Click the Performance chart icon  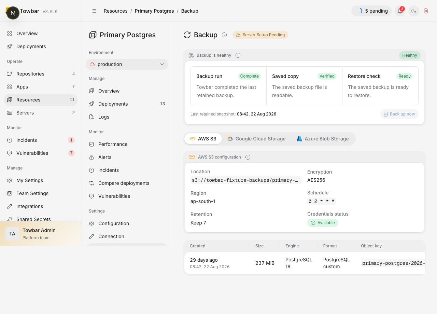[x=91, y=144]
